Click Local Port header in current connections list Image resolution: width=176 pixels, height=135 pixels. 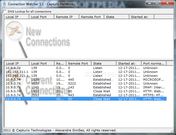[x=42, y=63]
